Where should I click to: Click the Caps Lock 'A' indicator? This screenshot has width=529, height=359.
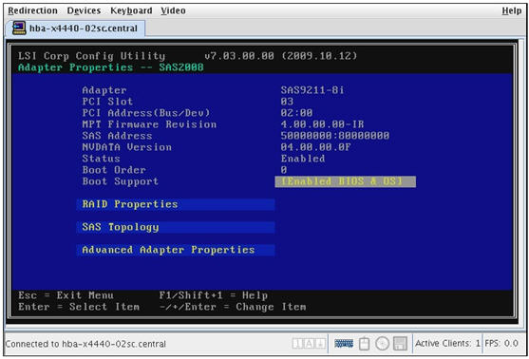[x=309, y=344]
